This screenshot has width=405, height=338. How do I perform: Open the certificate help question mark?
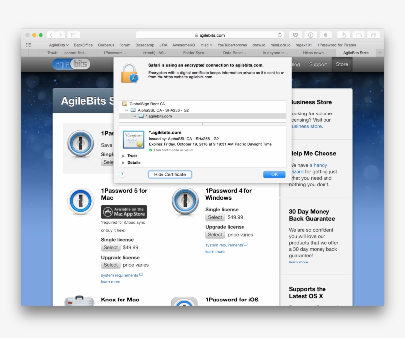tap(122, 174)
